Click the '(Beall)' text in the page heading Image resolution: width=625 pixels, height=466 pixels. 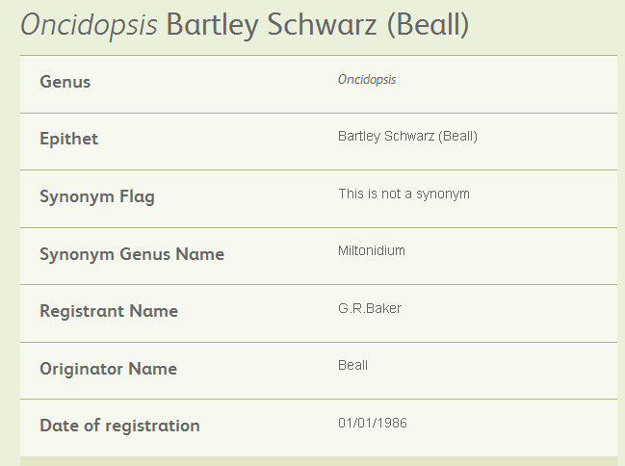[x=429, y=25]
